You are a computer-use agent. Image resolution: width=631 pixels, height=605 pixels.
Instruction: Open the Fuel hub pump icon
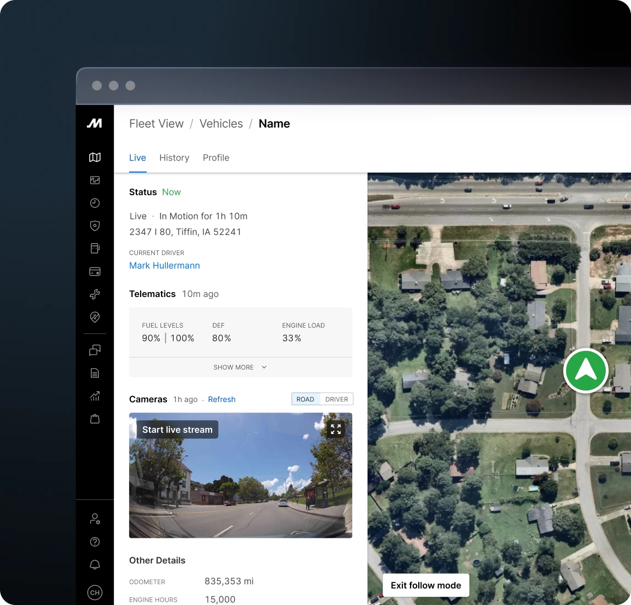95,248
